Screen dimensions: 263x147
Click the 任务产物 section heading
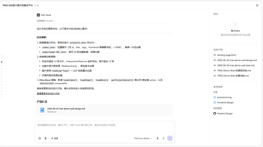coord(218,50)
